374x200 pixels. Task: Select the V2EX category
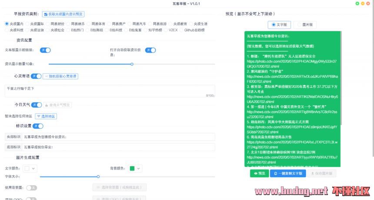click(x=171, y=30)
